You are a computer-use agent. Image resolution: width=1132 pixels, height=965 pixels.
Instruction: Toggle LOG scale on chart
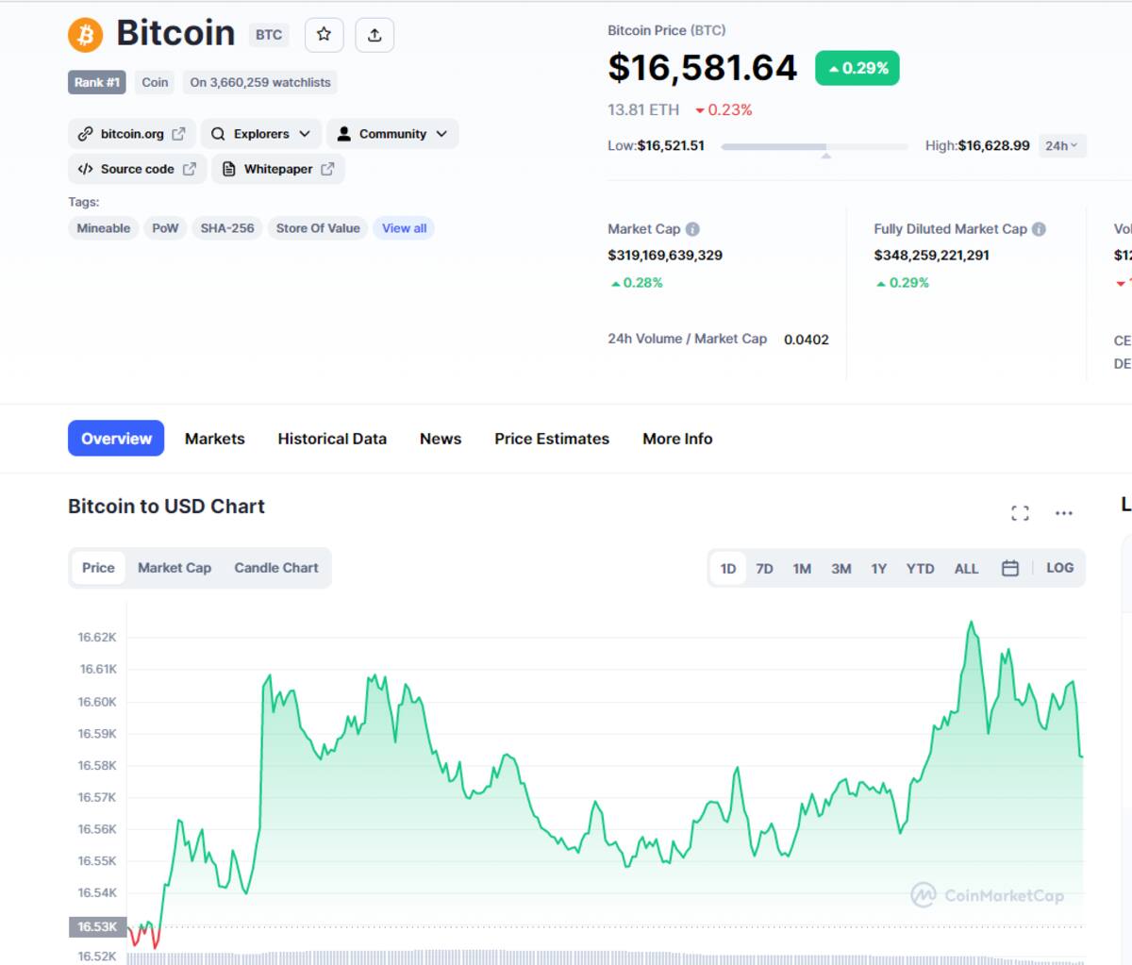[1059, 568]
